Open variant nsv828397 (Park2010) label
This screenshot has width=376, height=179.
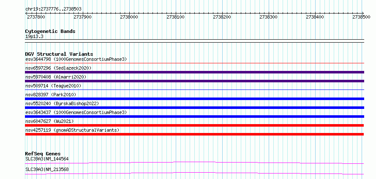click(50, 95)
